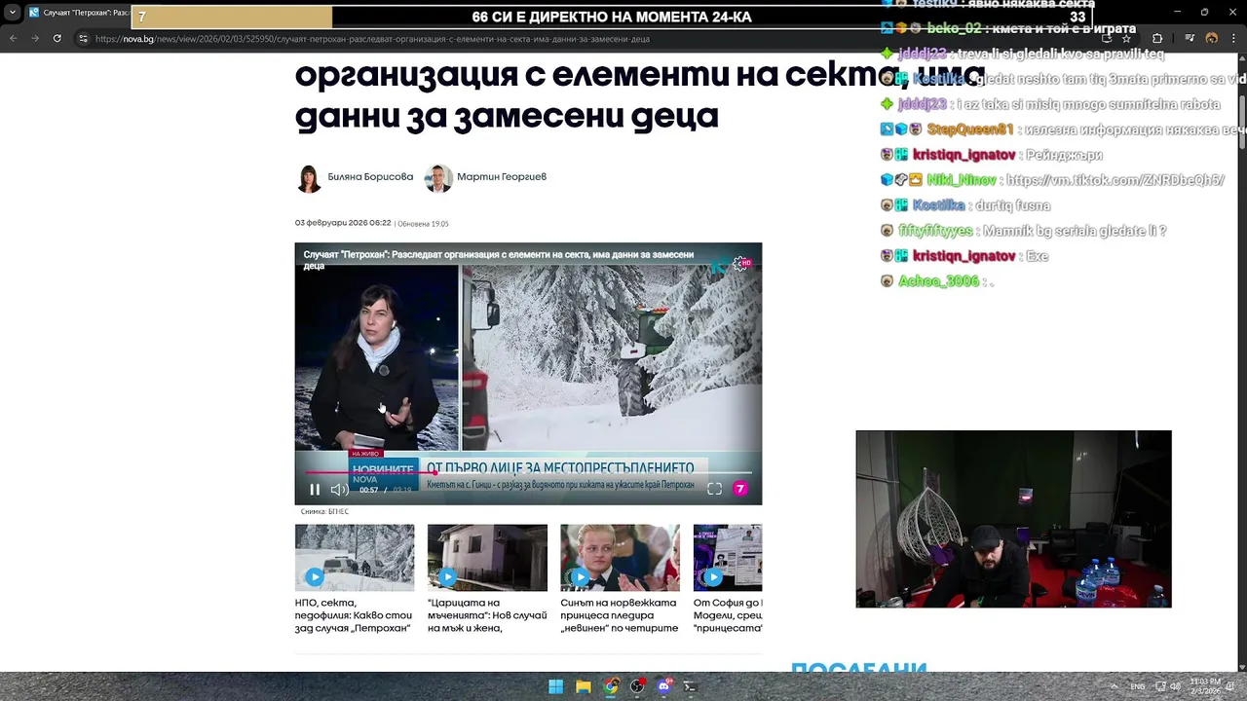The height and width of the screenshot is (701, 1247).
Task: View site information icon in address bar
Action: pyautogui.click(x=83, y=39)
